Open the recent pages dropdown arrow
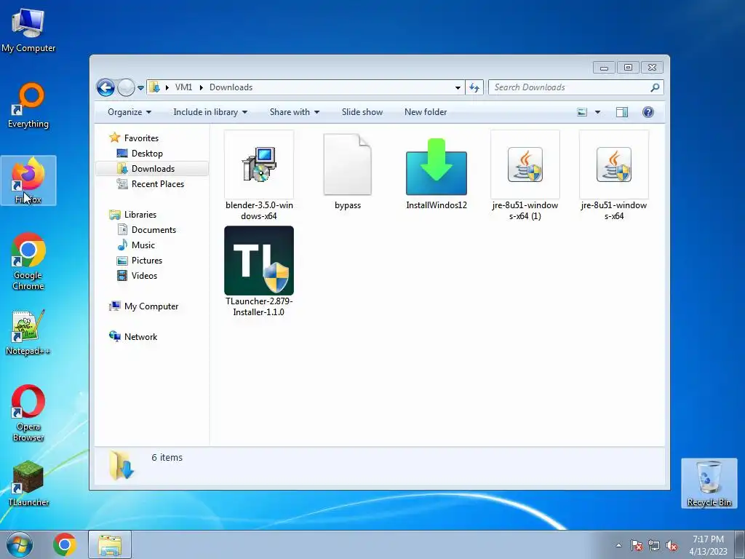 coord(140,88)
